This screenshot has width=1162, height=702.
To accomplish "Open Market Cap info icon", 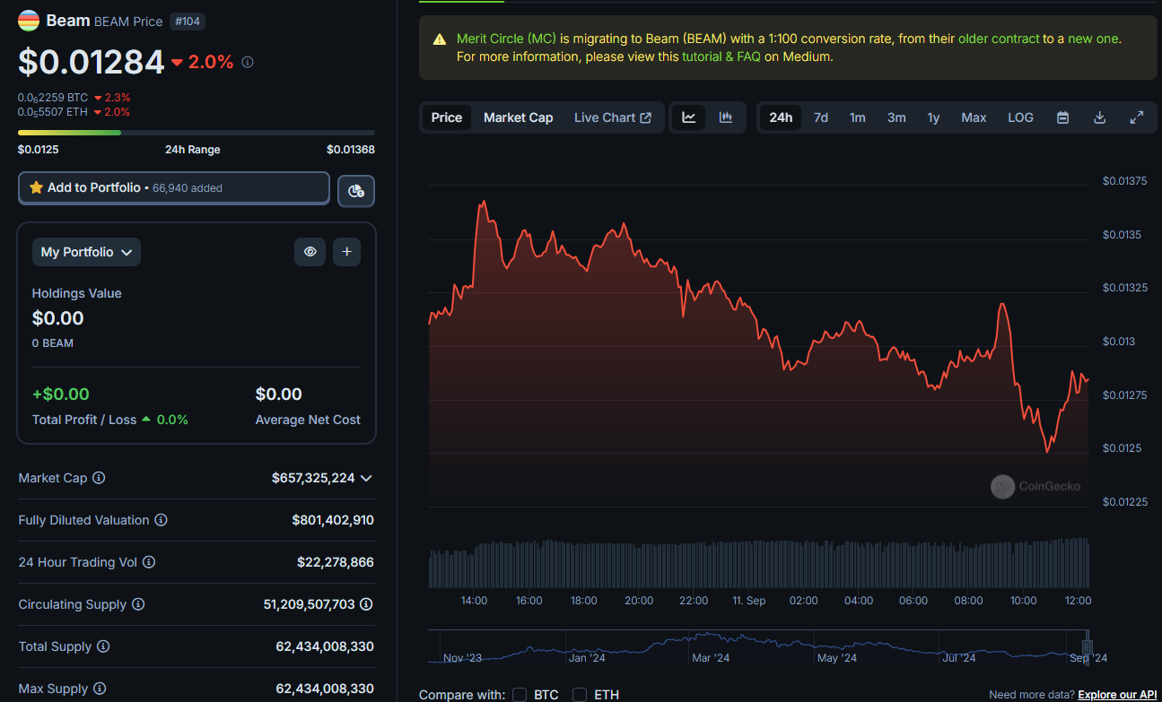I will (99, 478).
